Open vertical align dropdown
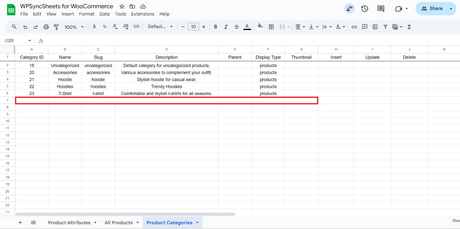The image size is (460, 229). click(313, 27)
